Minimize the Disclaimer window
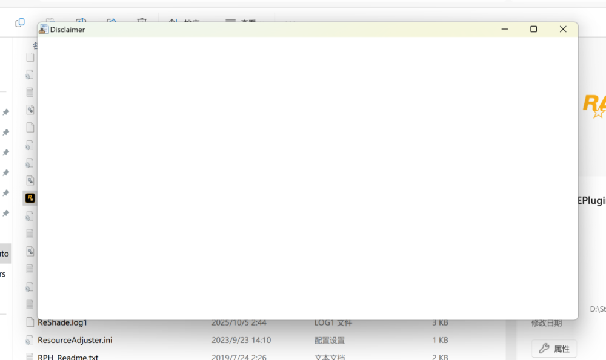This screenshot has width=606, height=360. tap(504, 29)
